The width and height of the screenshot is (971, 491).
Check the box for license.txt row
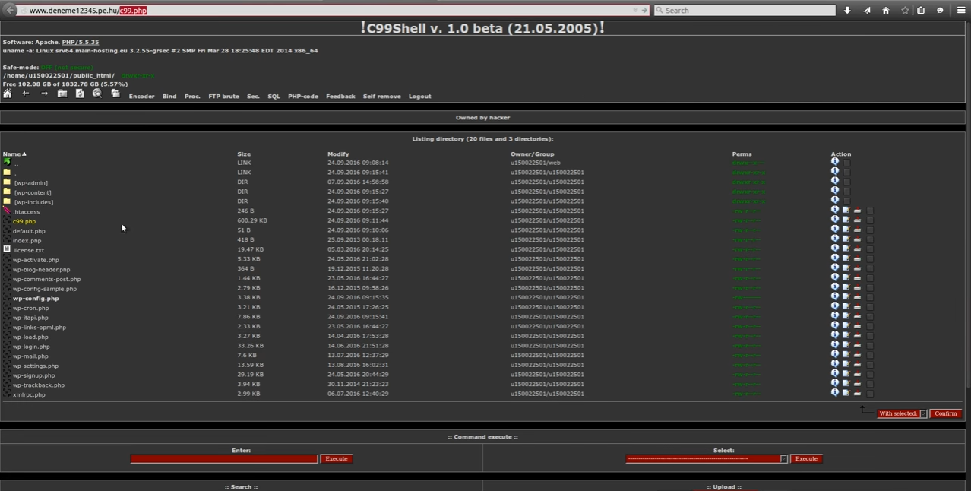[870, 249]
